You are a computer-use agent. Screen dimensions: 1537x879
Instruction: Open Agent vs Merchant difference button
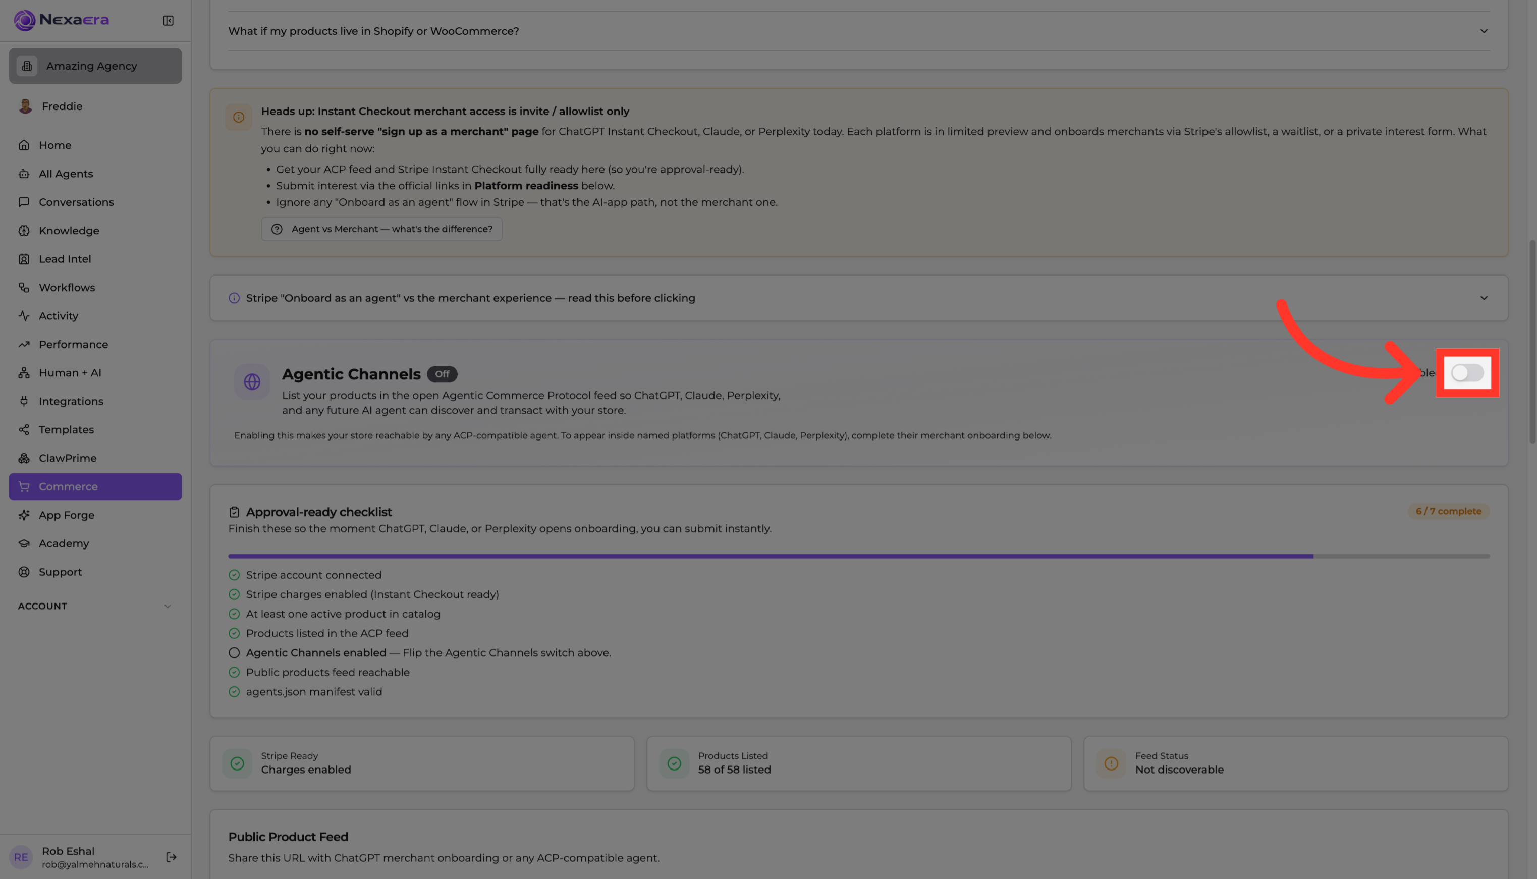pos(381,229)
